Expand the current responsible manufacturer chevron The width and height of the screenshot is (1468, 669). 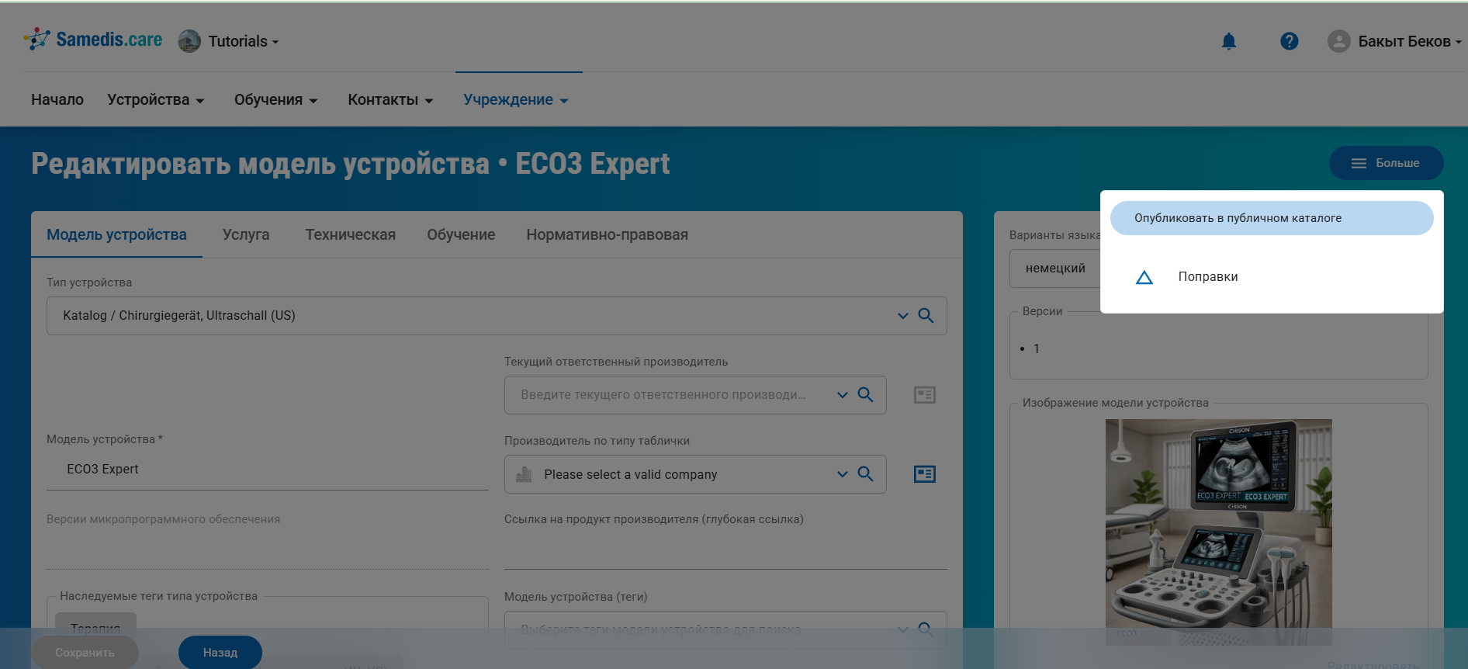[x=842, y=395]
